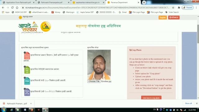Open the eMarkSheet-A web bookmark

pos(39,12)
